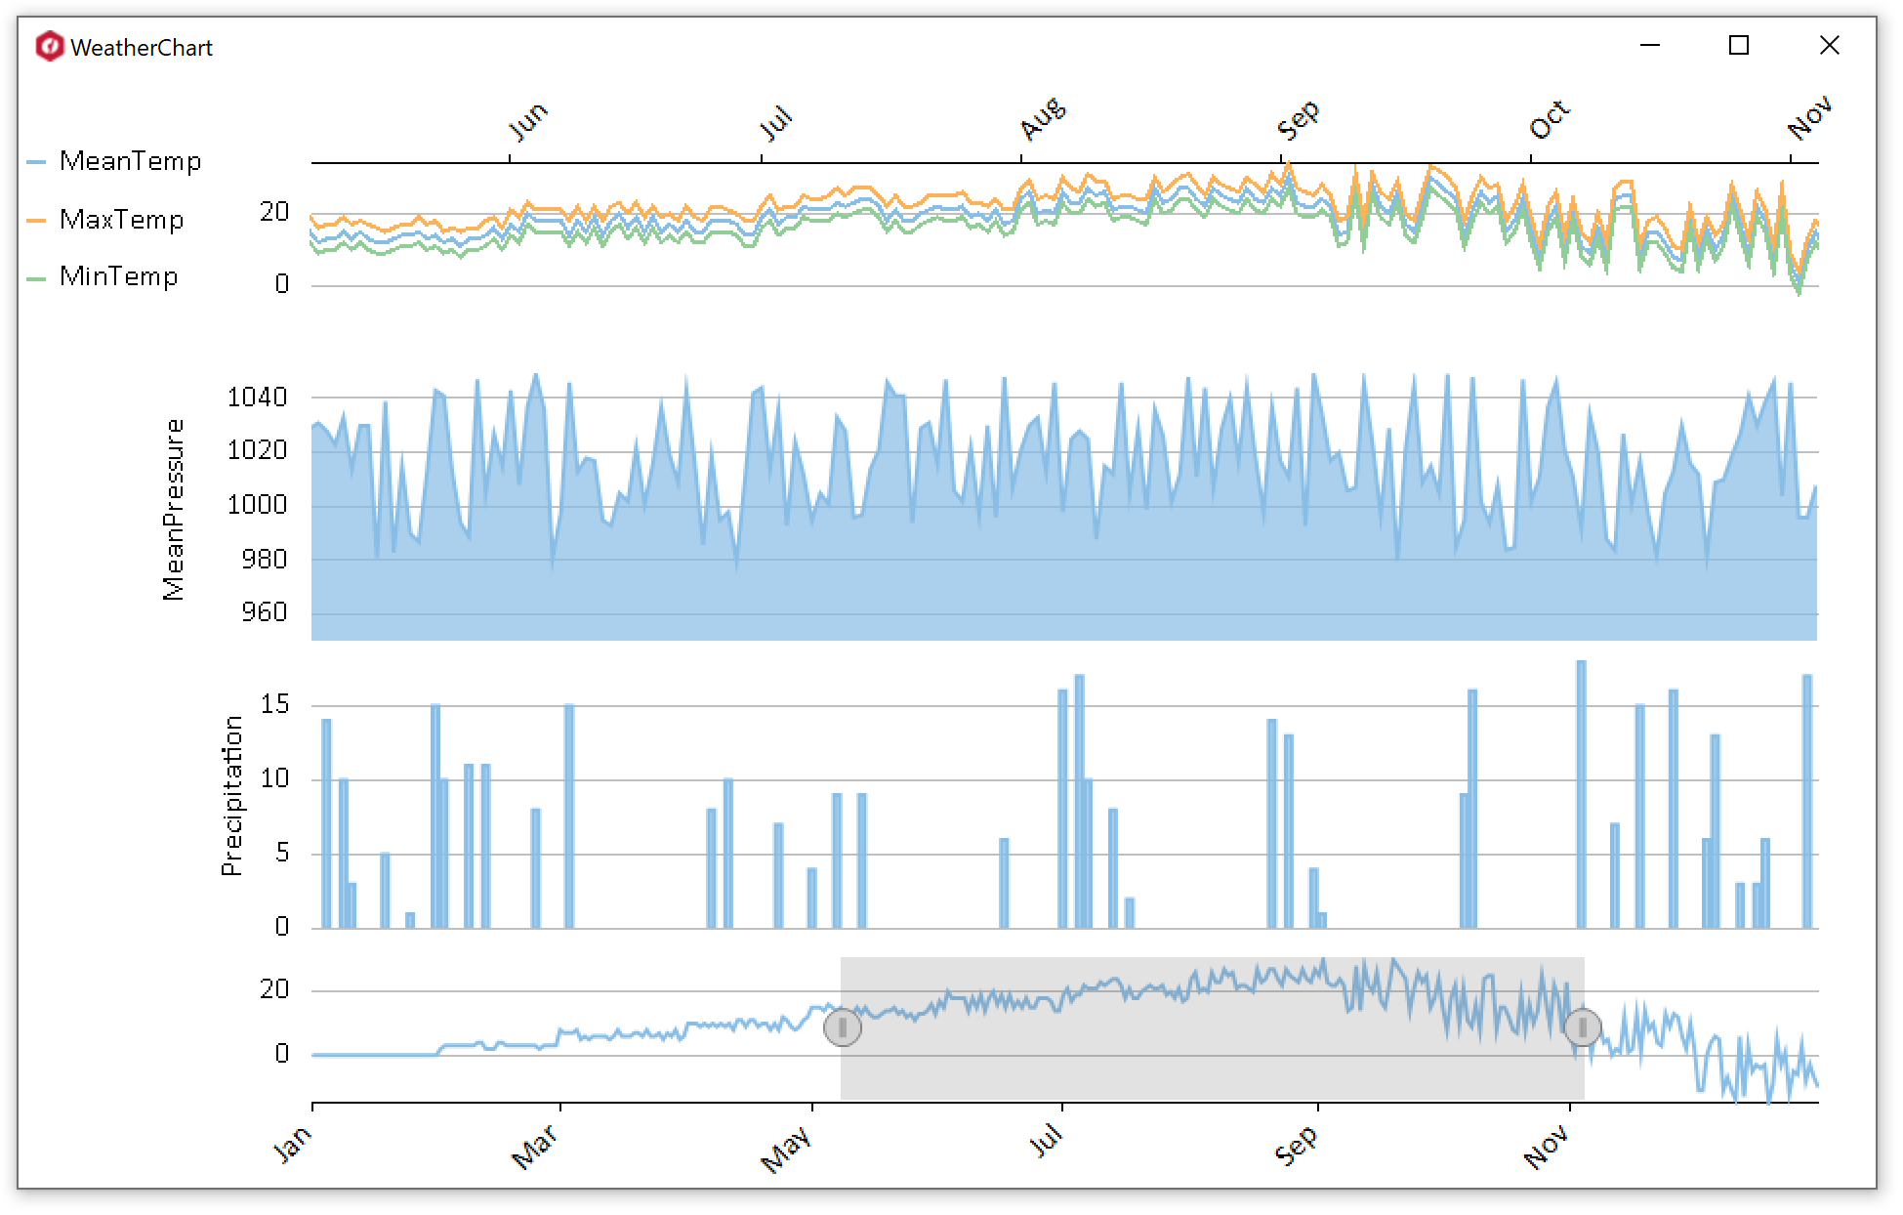This screenshot has width=1903, height=1215.
Task: Click the Mar label on the navigator axis
Action: click(534, 1147)
